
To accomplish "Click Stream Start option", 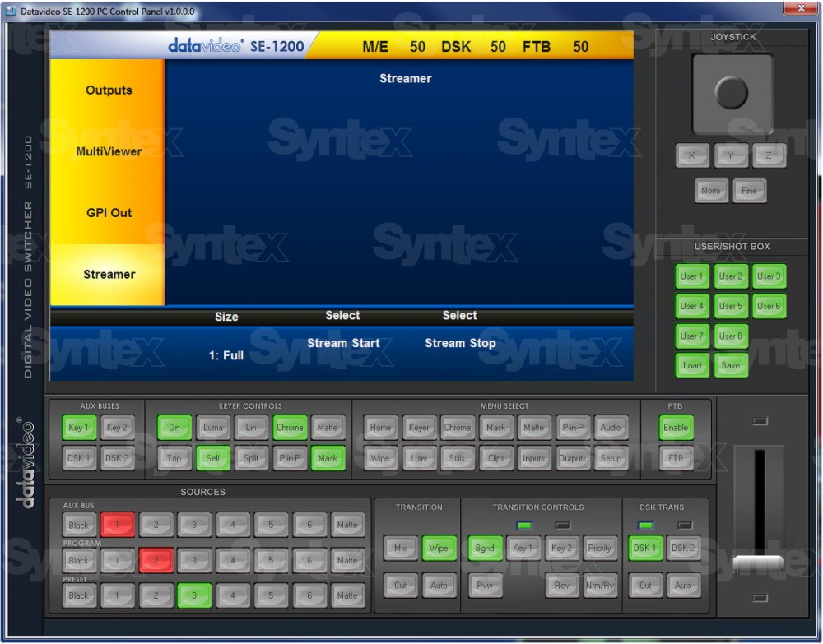I will (x=343, y=343).
